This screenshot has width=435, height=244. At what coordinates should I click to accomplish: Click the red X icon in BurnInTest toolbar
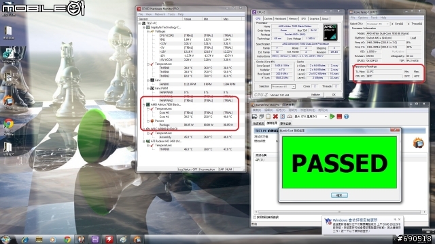click(275, 117)
